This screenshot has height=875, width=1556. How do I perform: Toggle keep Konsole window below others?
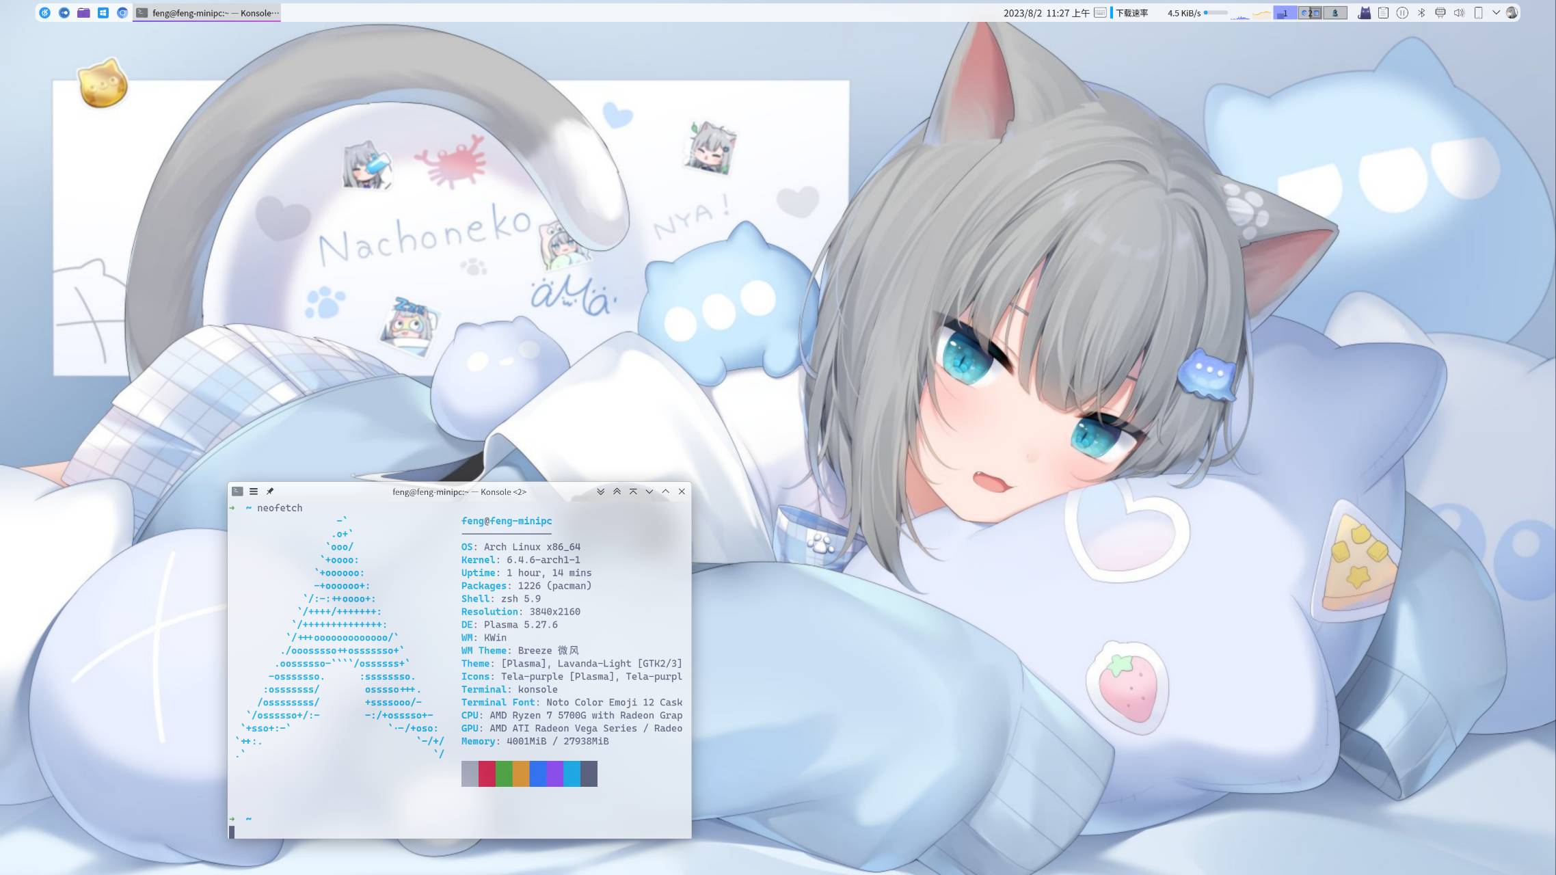[600, 492]
